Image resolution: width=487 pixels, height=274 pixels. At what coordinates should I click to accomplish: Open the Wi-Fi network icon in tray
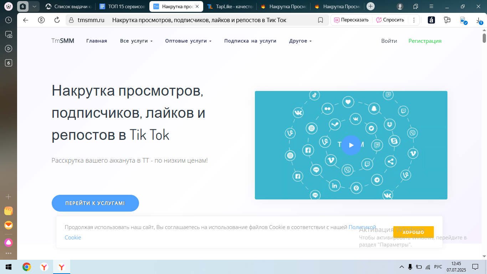[x=428, y=267]
